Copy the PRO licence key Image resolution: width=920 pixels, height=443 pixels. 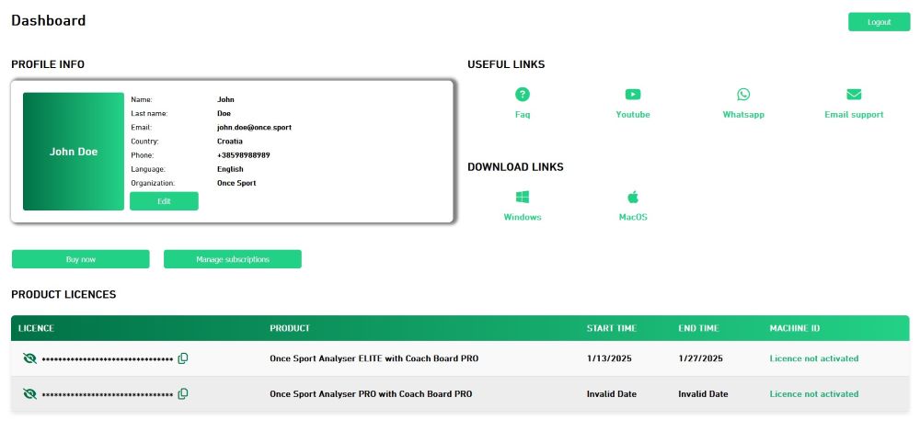(x=183, y=394)
